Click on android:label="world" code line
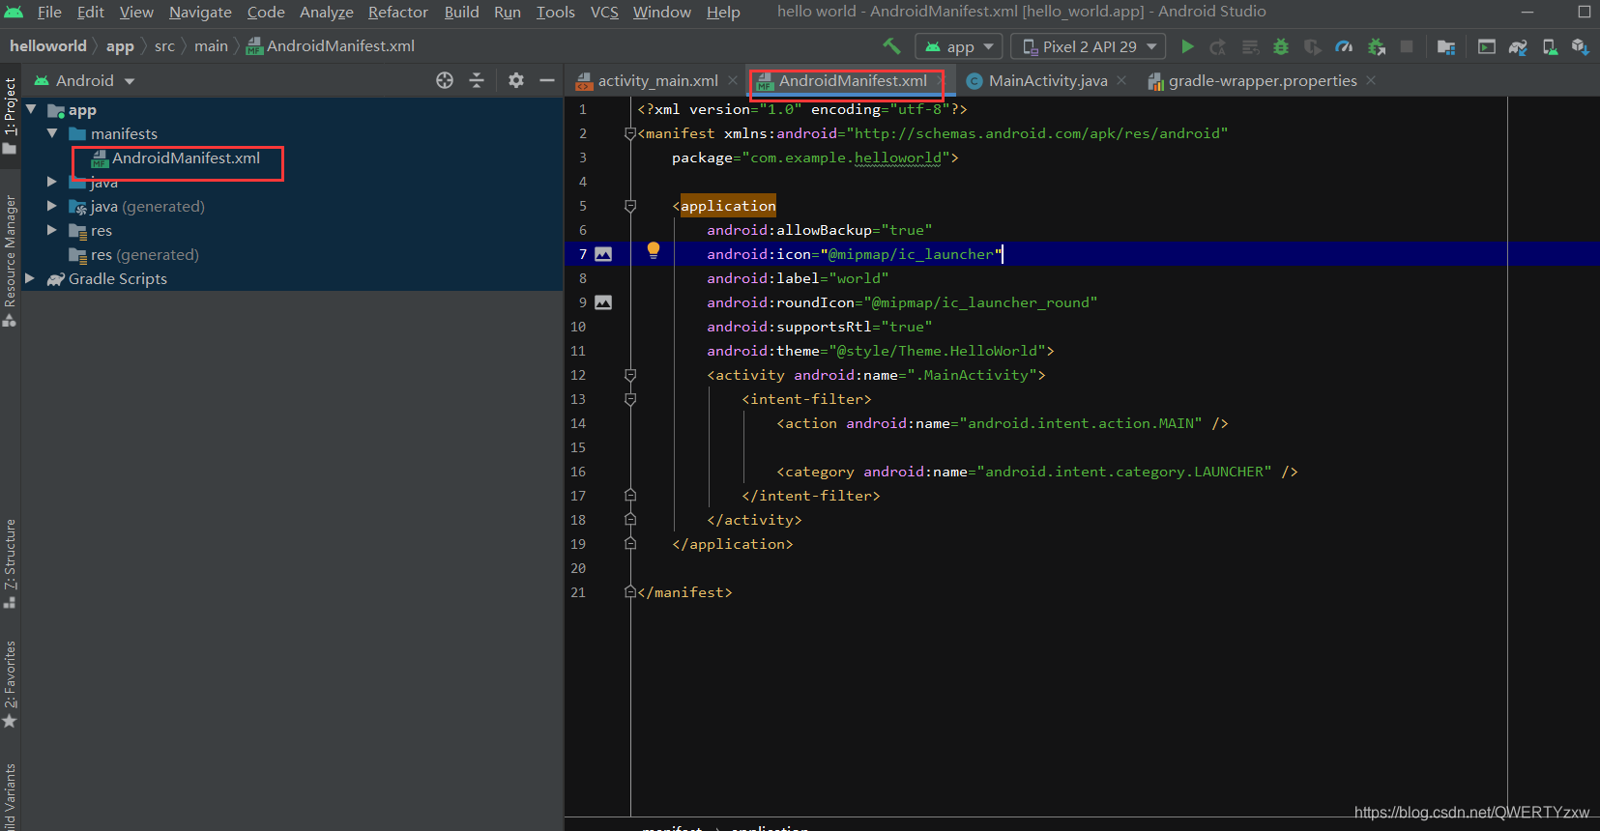This screenshot has width=1600, height=831. 798,278
